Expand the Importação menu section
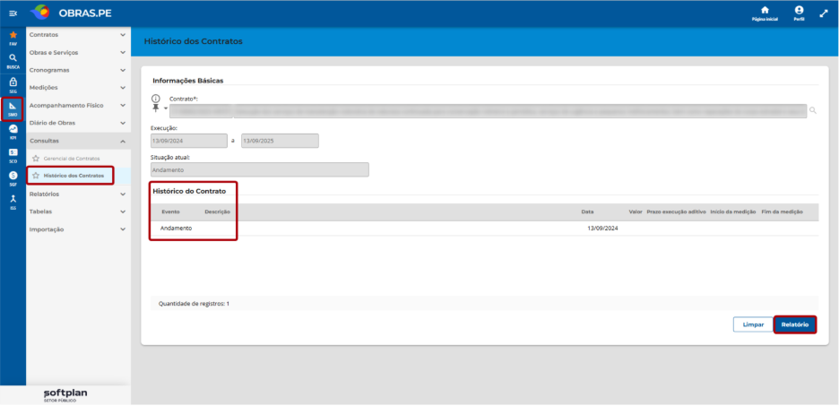Viewport: 839px width, 406px height. click(78, 229)
